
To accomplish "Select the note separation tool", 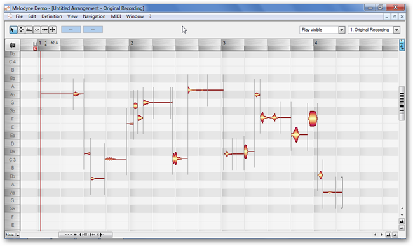I will tap(53, 30).
